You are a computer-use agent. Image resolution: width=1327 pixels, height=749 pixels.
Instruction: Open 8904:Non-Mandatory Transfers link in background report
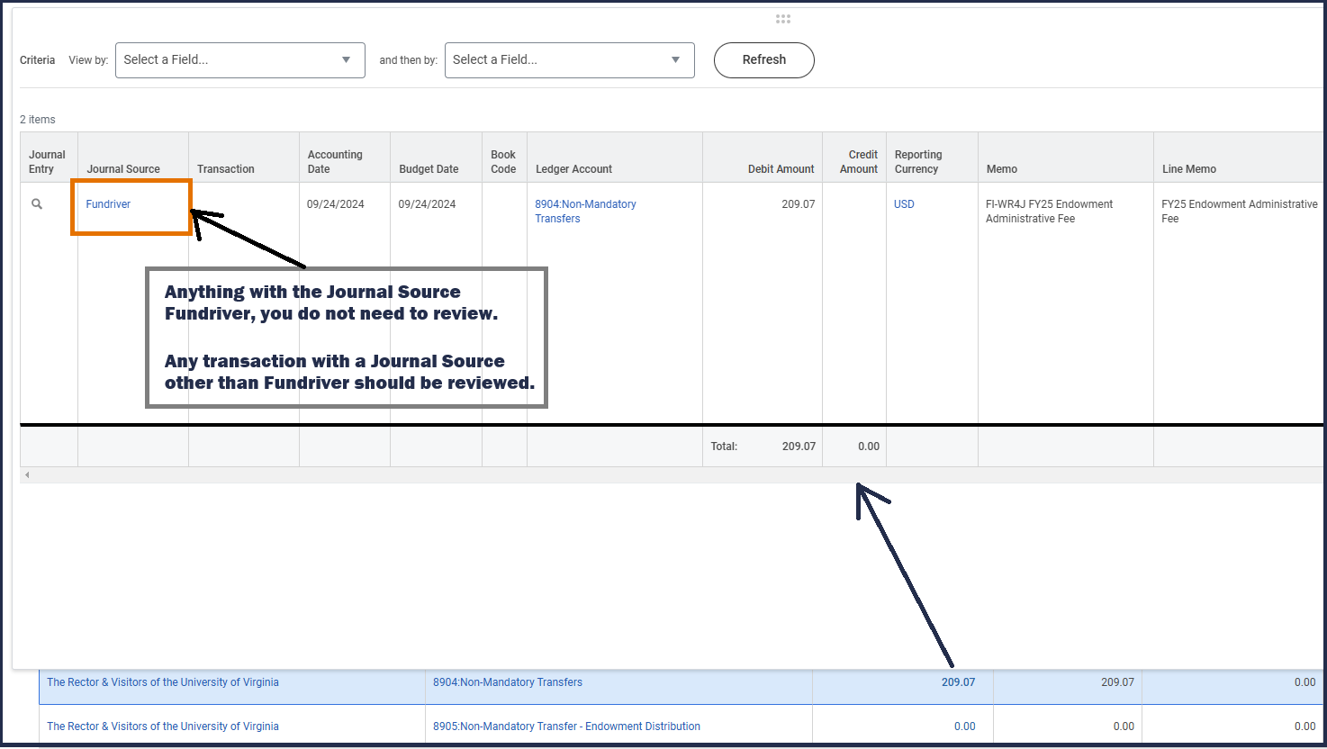(508, 682)
